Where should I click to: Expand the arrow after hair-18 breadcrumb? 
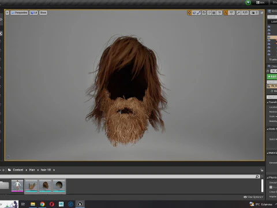[x=54, y=170]
